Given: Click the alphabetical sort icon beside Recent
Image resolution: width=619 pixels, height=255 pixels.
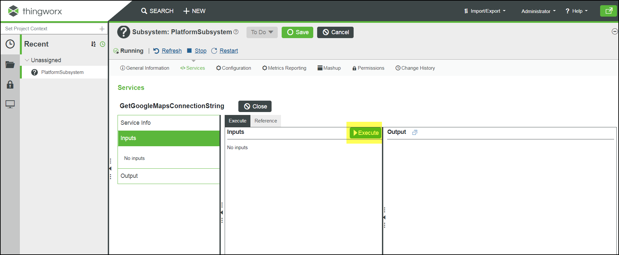Looking at the screenshot, I should click(x=93, y=44).
